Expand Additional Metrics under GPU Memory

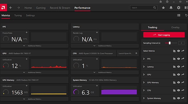tap(34, 99)
